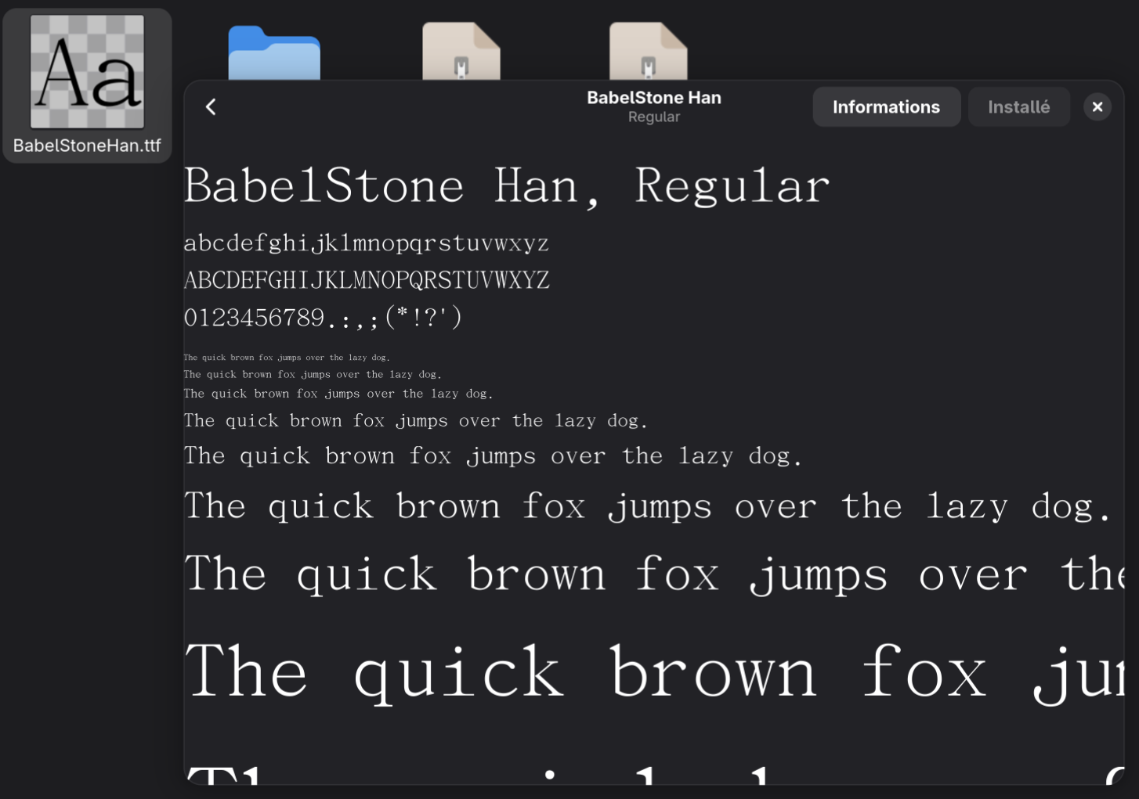
Task: Select the first zip archive file icon
Action: pos(461,55)
